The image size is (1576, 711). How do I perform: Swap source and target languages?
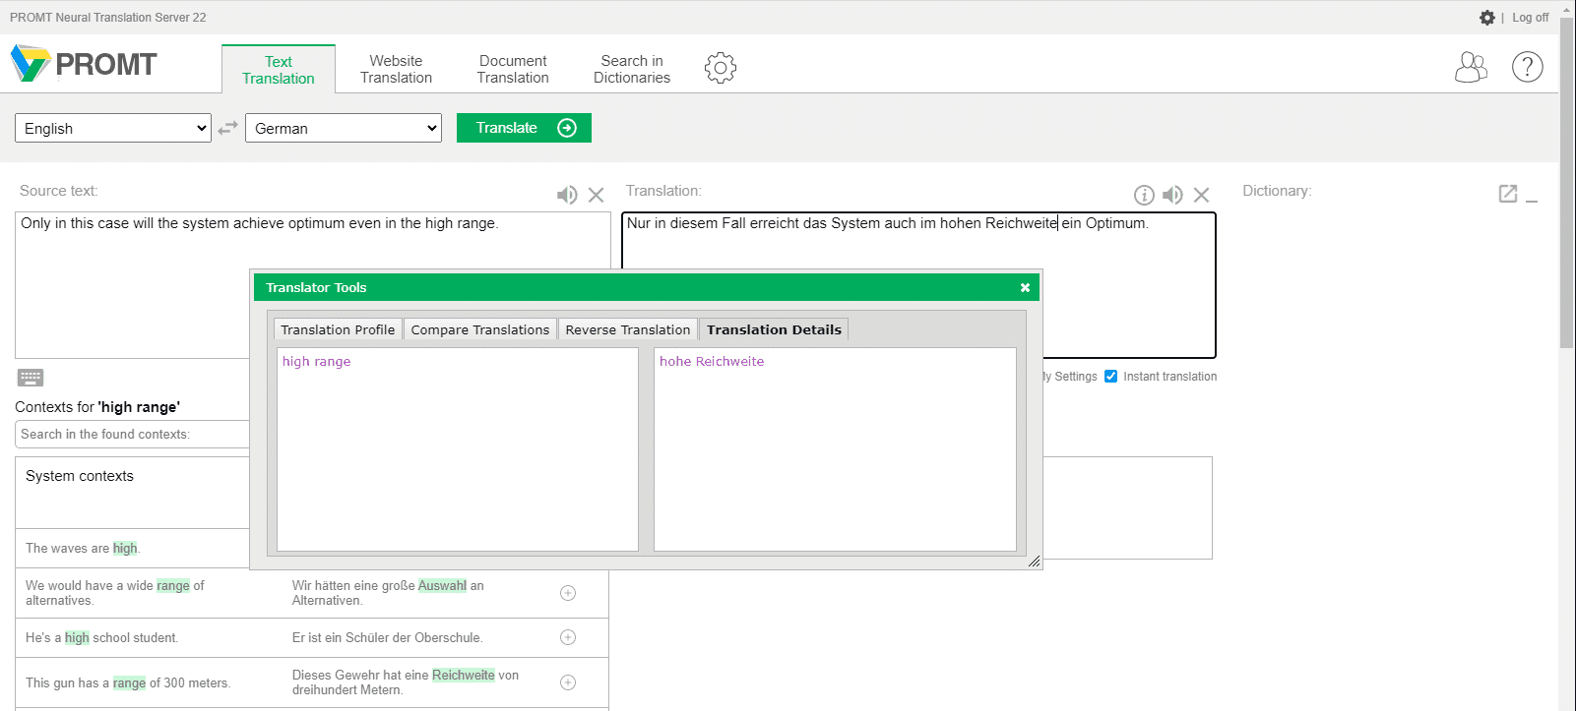tap(228, 128)
